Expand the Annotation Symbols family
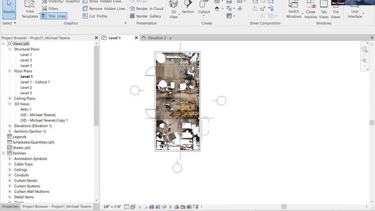This screenshot has width=375, height=211. (9, 159)
